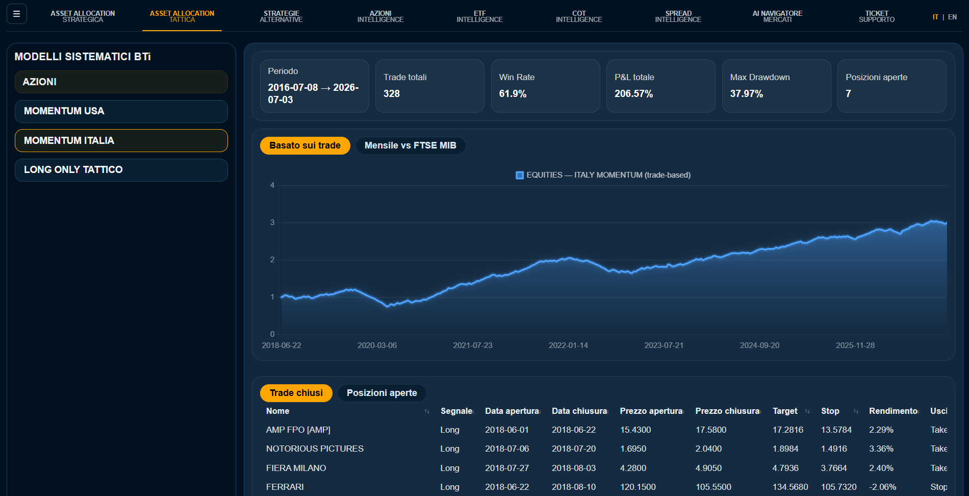The image size is (969, 496).
Task: Click the MODELLI SISTEMATICI BTi heading
Action: (x=83, y=57)
